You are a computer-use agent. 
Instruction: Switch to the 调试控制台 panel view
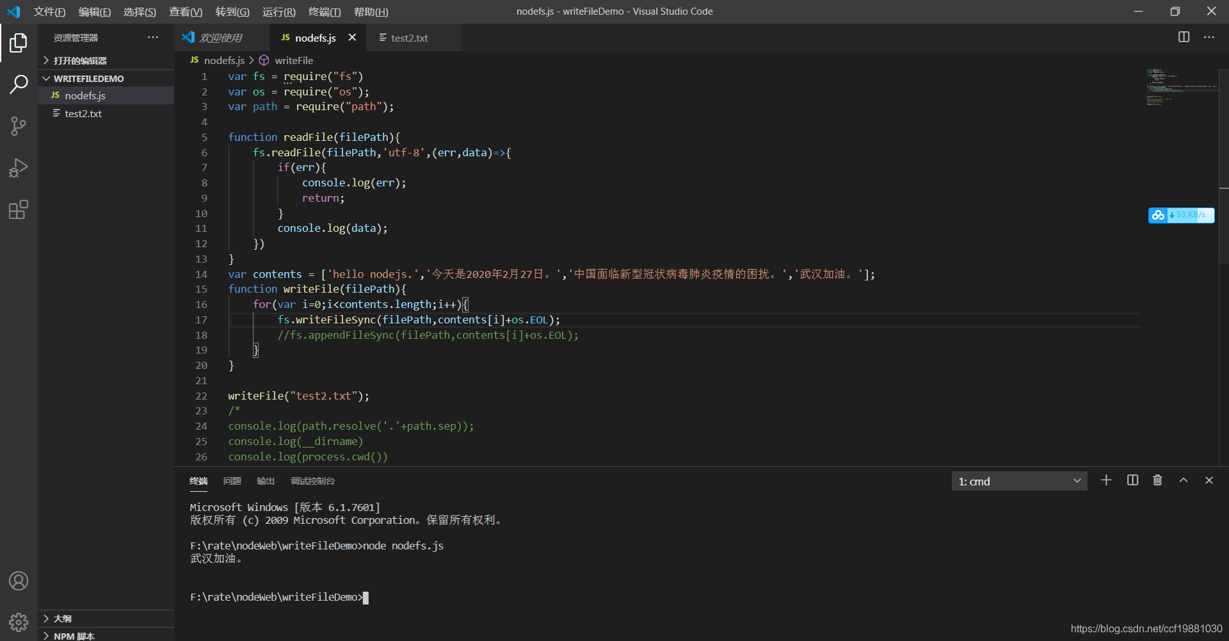tap(313, 481)
